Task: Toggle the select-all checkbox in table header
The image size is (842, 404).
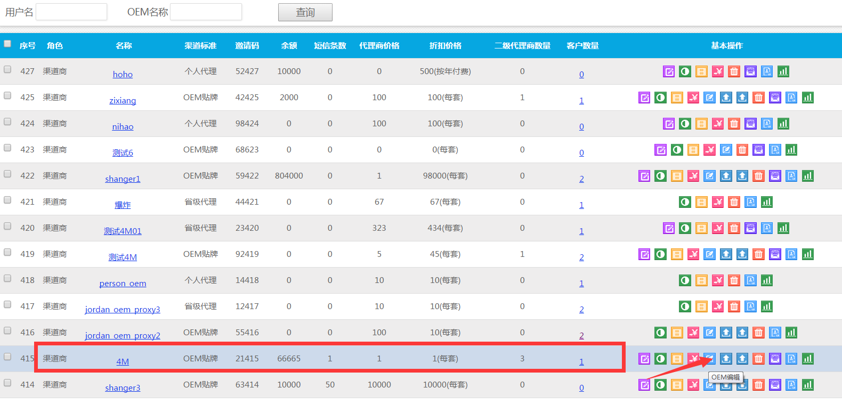Action: tap(7, 44)
